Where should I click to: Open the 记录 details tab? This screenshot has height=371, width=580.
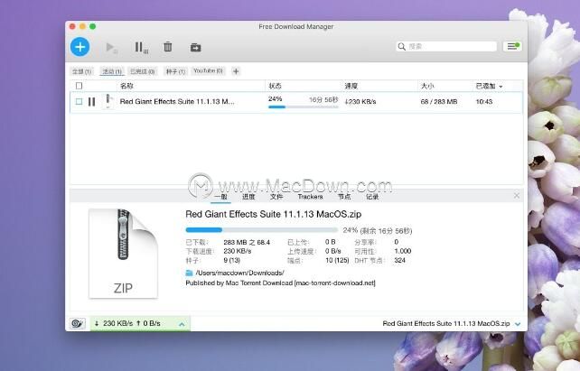click(x=372, y=197)
